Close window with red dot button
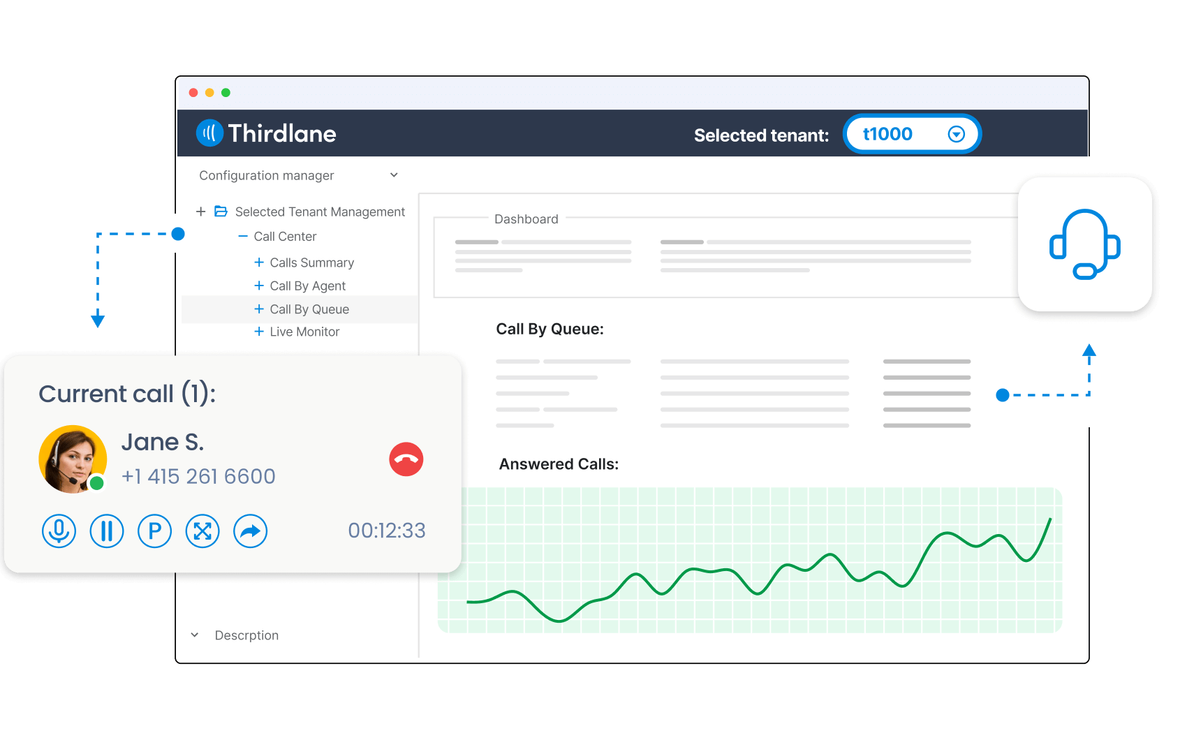1187x740 pixels. (193, 93)
